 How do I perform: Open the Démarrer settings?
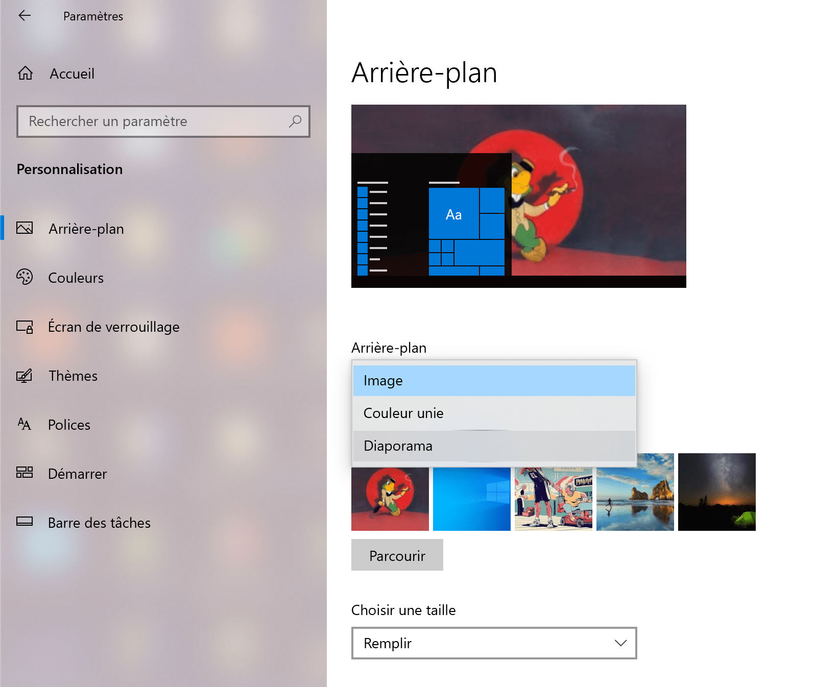(x=163, y=474)
